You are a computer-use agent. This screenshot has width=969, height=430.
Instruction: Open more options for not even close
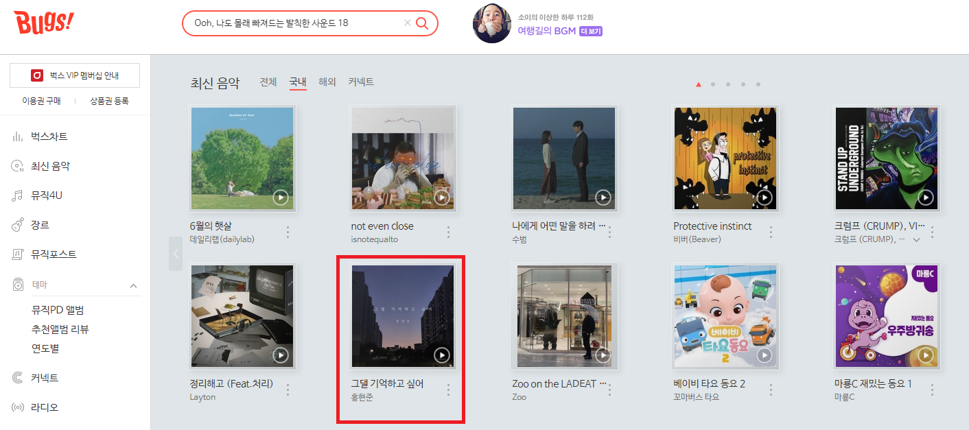(449, 232)
